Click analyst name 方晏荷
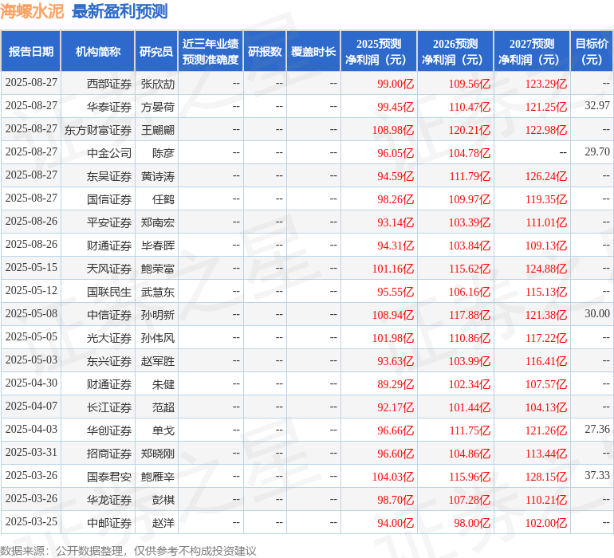 (x=157, y=107)
